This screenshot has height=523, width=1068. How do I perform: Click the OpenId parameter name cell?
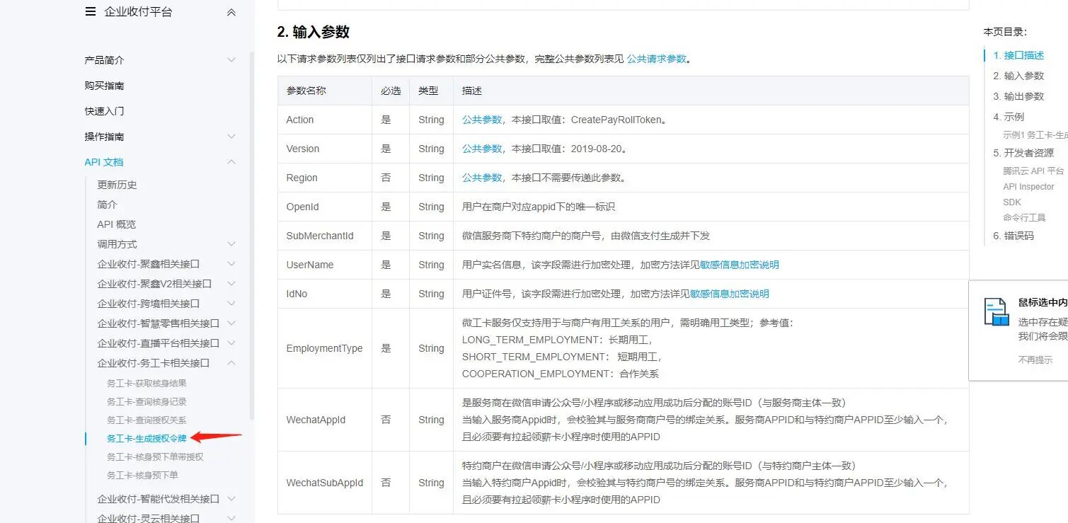[325, 207]
